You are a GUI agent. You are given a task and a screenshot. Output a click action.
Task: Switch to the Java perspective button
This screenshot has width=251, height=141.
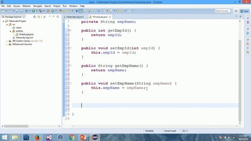pyautogui.click(x=244, y=11)
